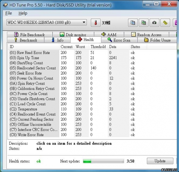179x172 pixels.
Task: Switch to Random Access tab
Action: [147, 34]
